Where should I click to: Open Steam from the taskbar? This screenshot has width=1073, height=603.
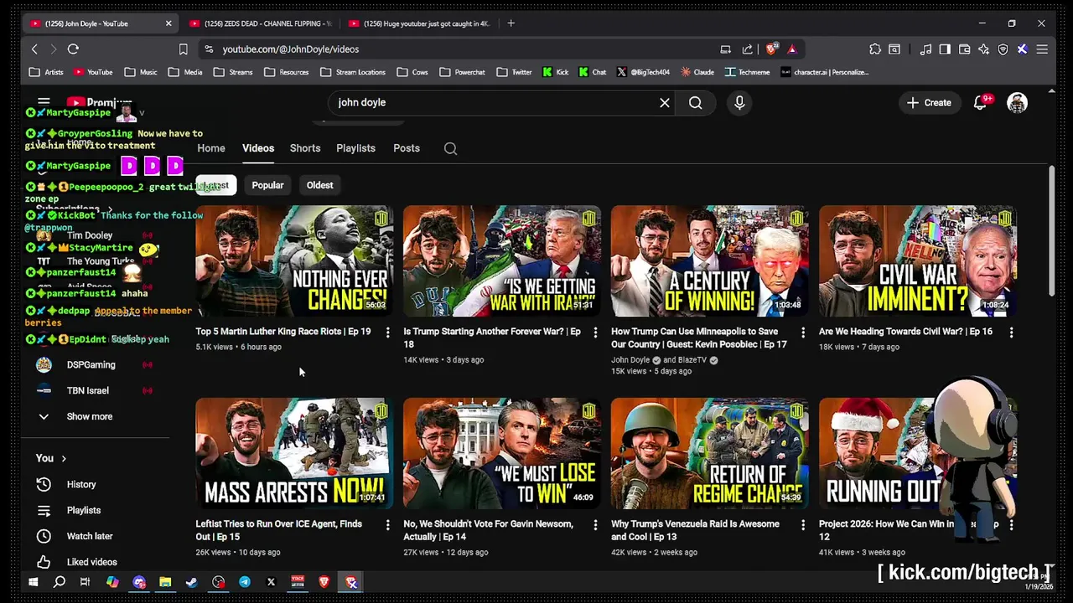click(x=192, y=582)
